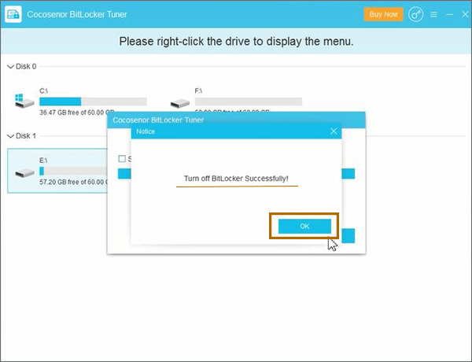The height and width of the screenshot is (362, 472).
Task: Click the Buy Now button
Action: 384,14
